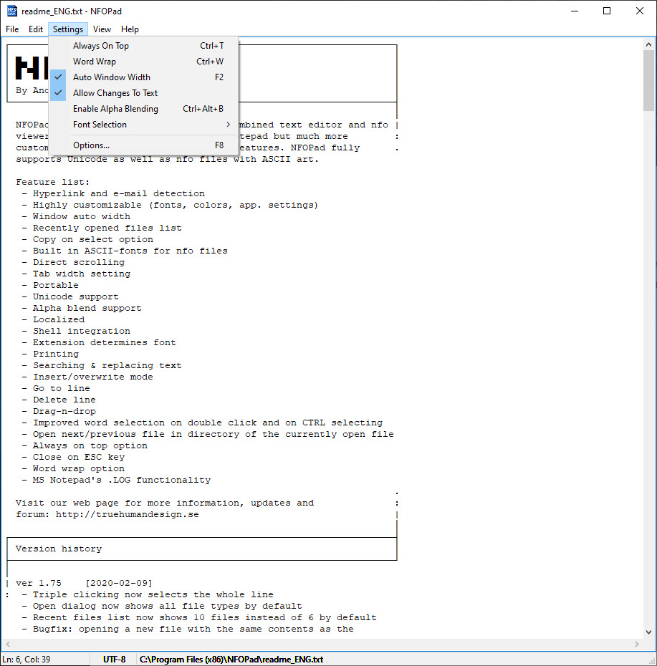Click the horizontal scrollbar left arrow
This screenshot has width=657, height=666.
point(8,644)
